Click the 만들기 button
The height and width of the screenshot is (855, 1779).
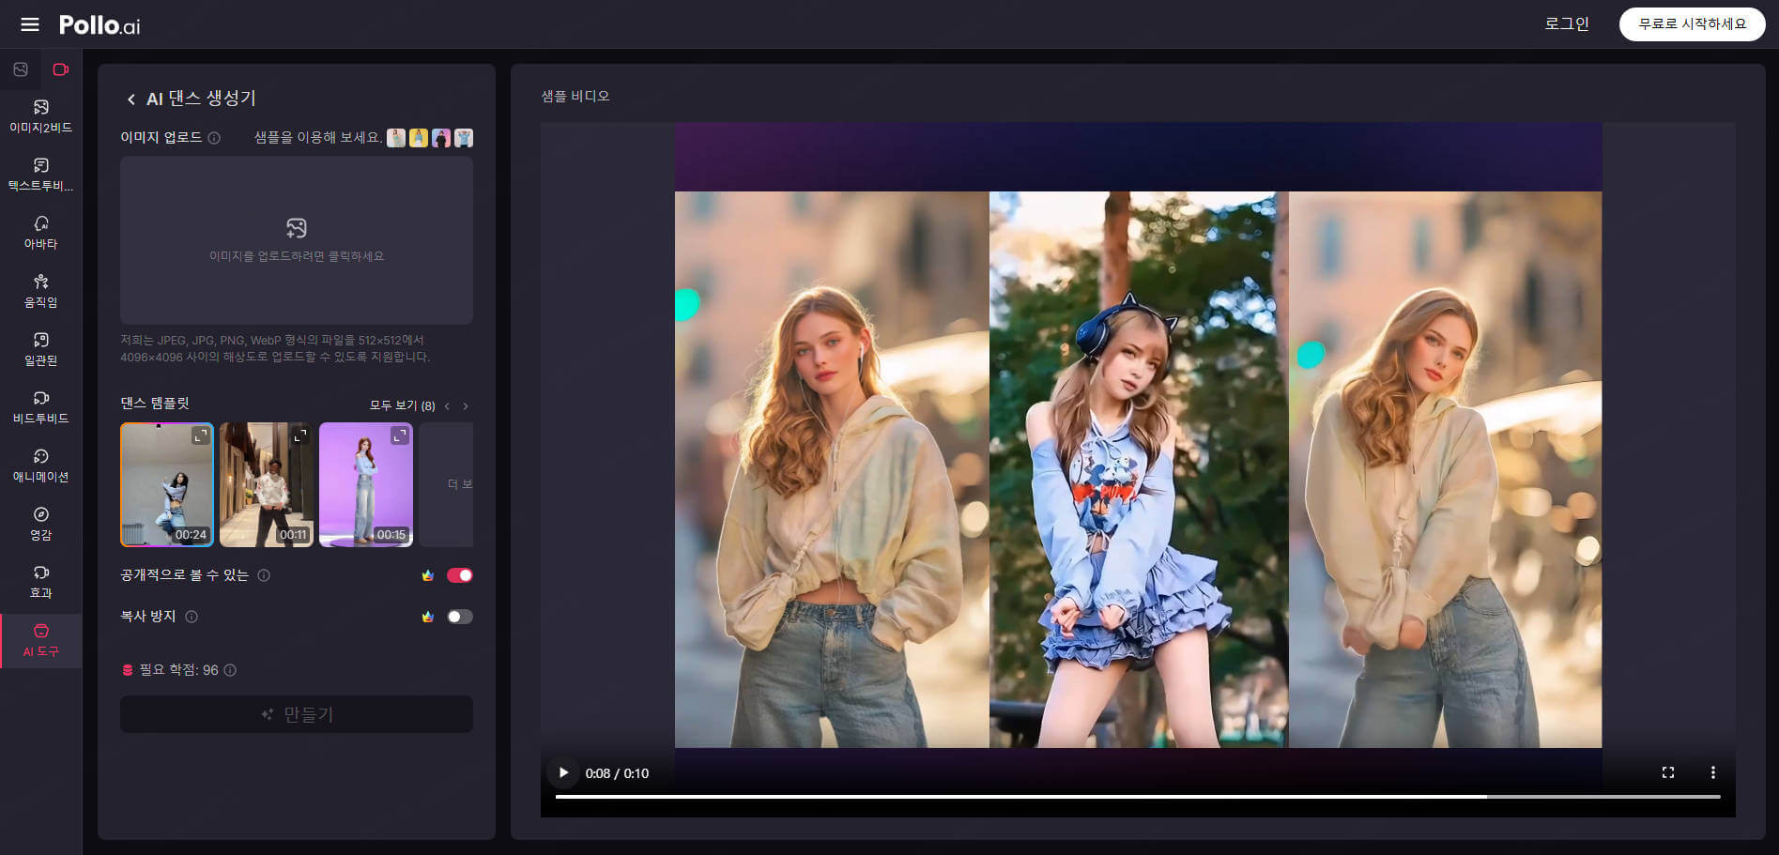297,714
